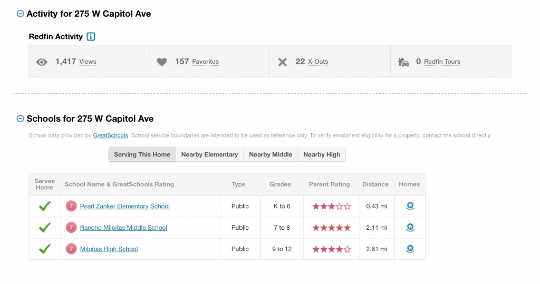Click the Redfin Tours house-car icon
The height and width of the screenshot is (284, 540).
(x=403, y=62)
